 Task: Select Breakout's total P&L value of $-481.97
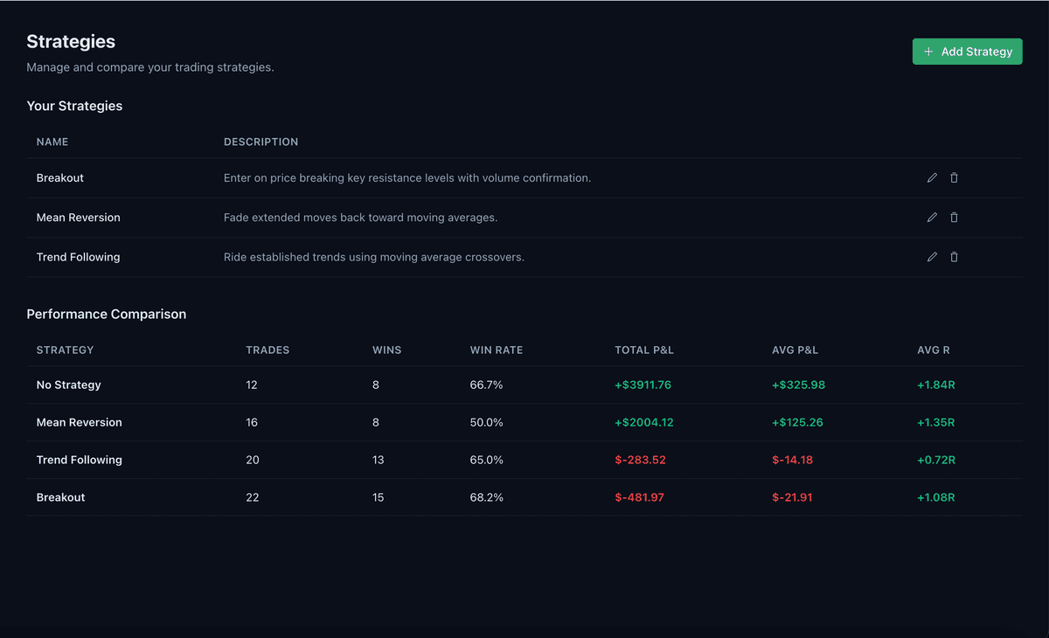[640, 497]
